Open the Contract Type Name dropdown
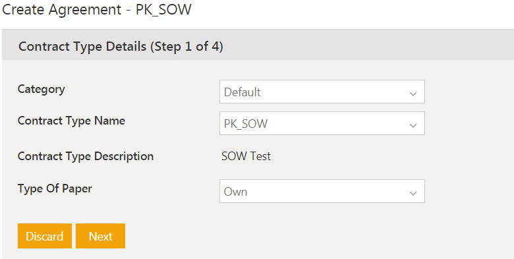 322,123
